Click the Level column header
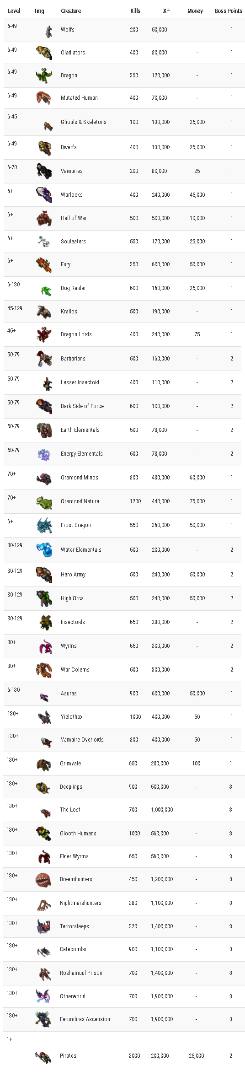 pyautogui.click(x=14, y=11)
